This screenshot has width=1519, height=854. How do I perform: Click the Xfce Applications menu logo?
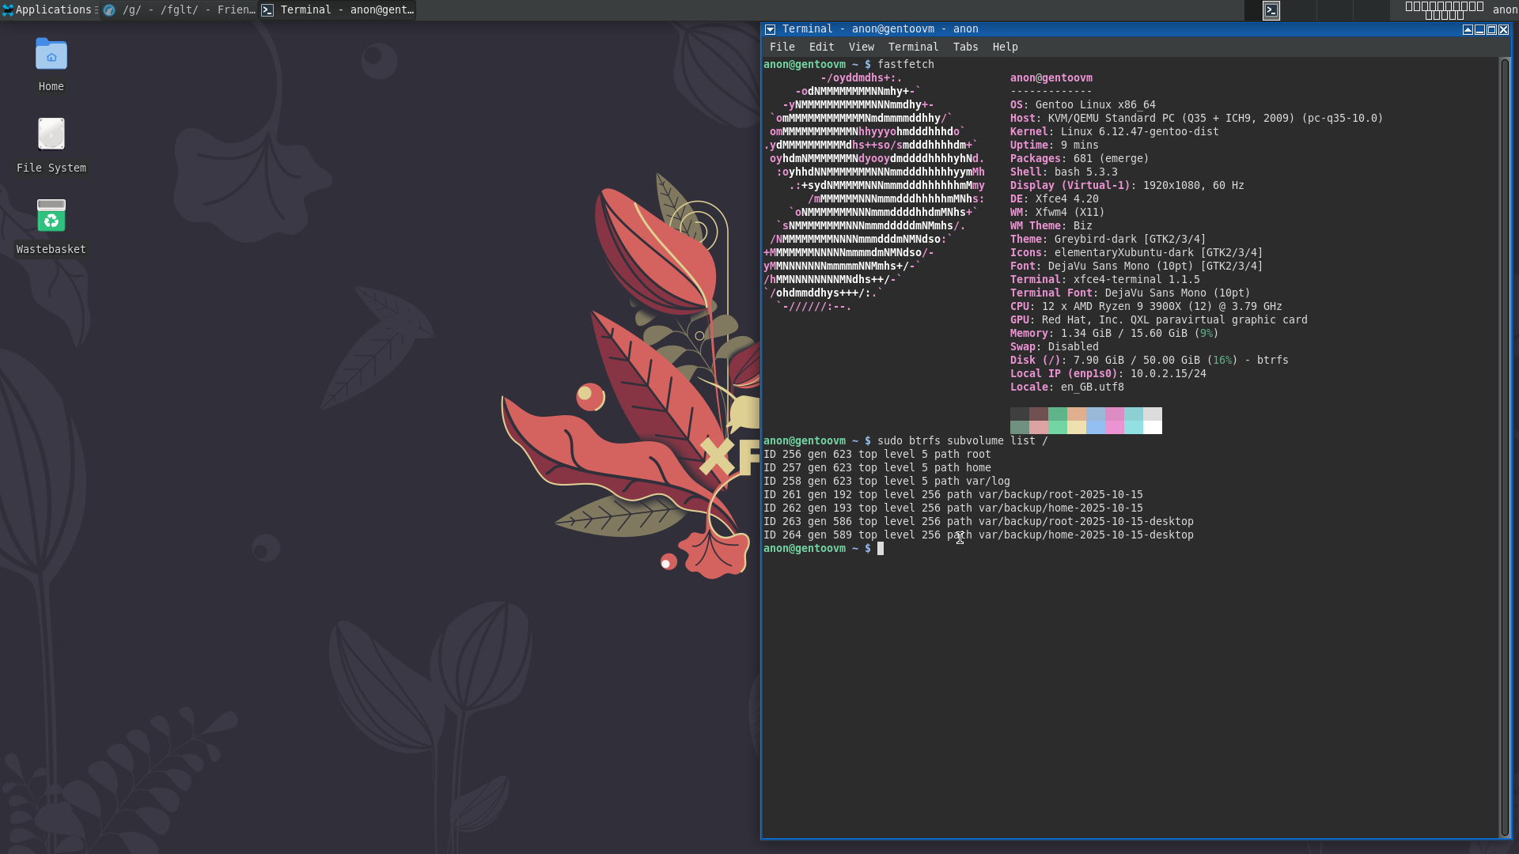[8, 10]
